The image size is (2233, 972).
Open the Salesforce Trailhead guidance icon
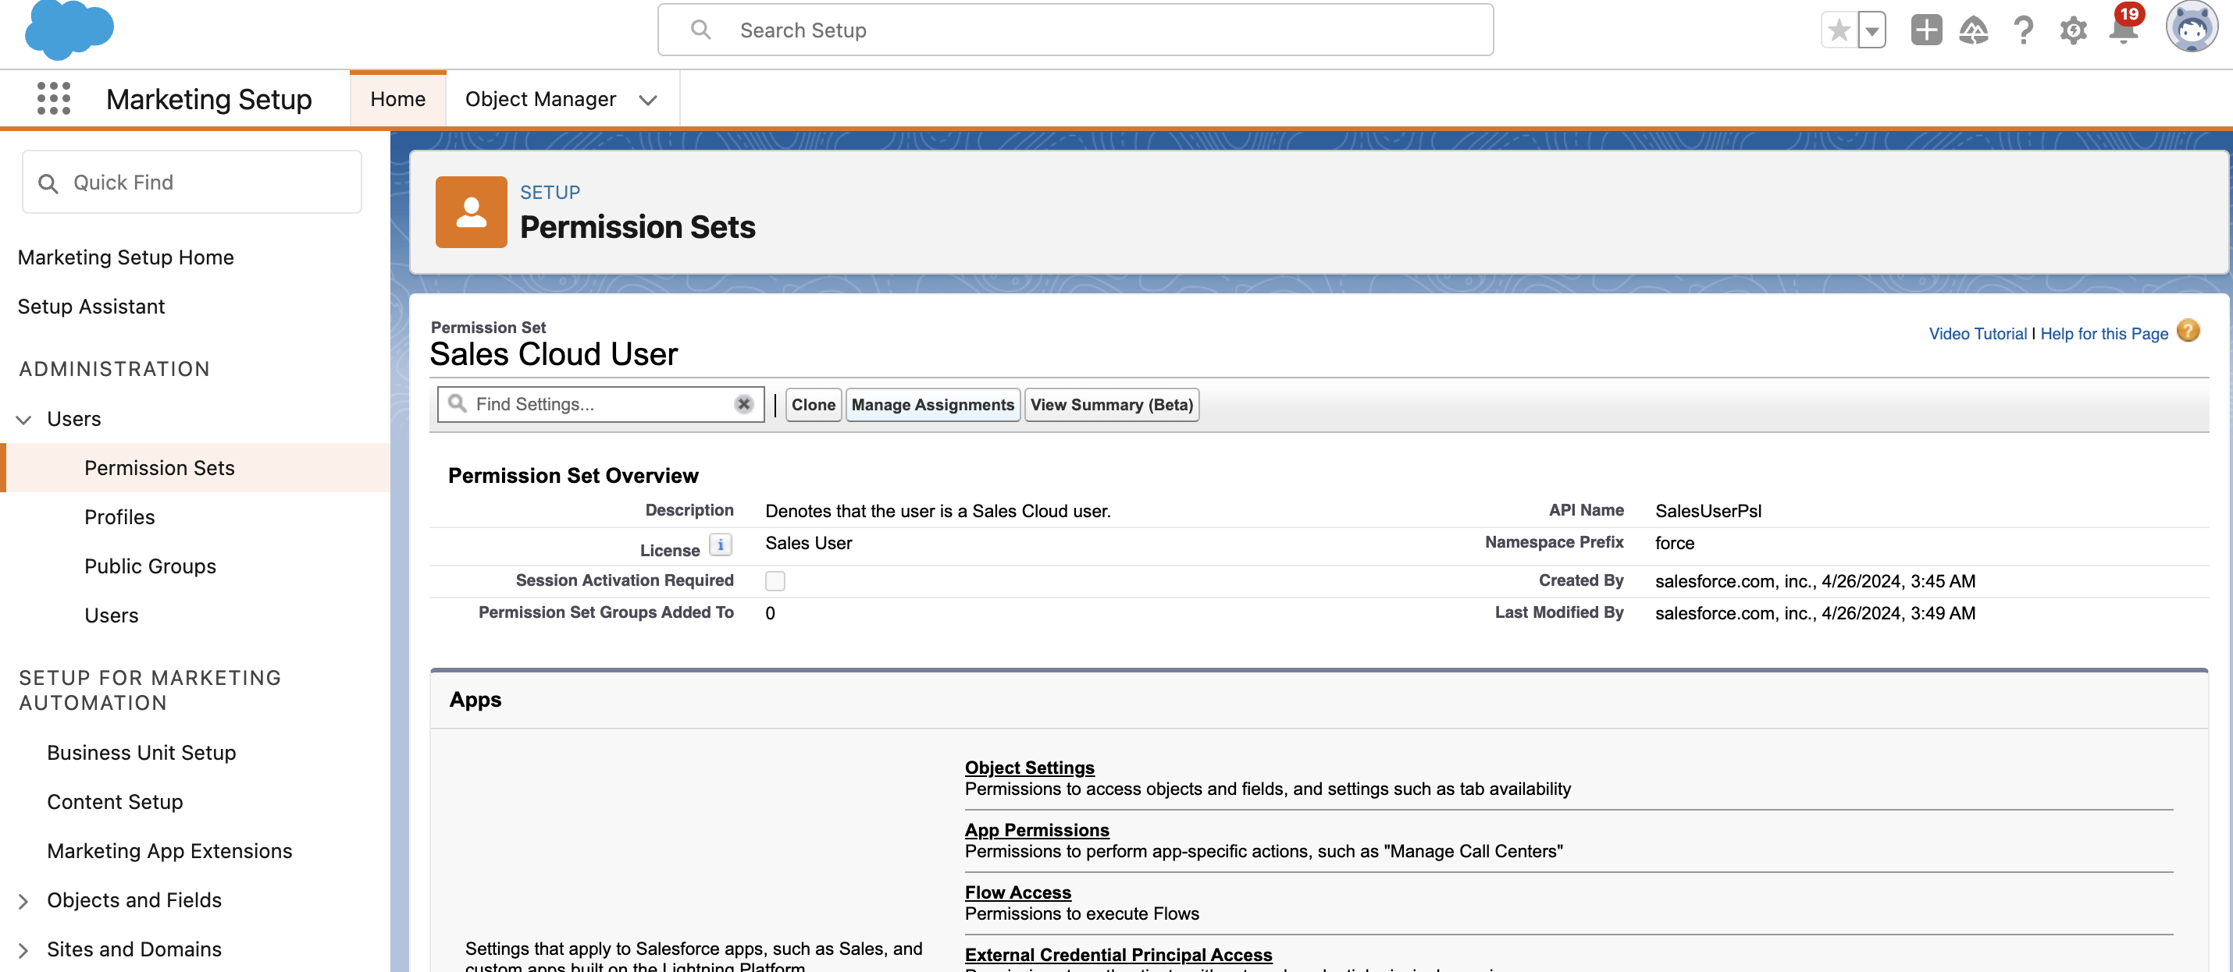tap(1973, 31)
